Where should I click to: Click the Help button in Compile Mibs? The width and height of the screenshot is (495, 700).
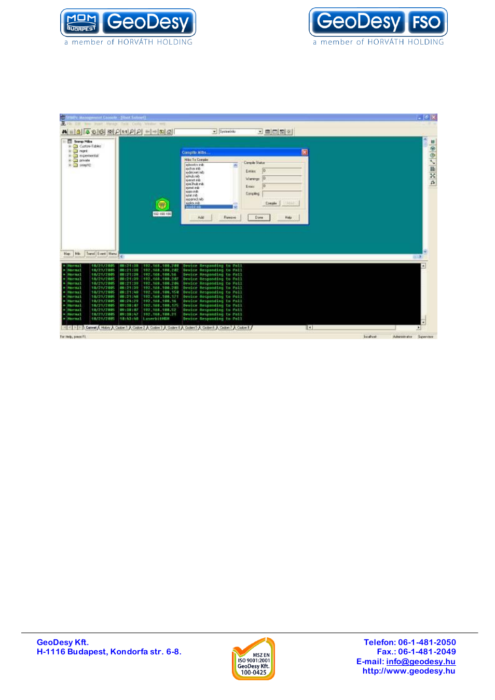pos(288,217)
